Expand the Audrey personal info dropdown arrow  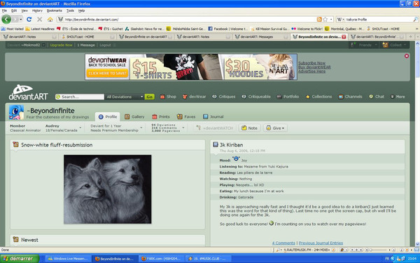click(80, 128)
